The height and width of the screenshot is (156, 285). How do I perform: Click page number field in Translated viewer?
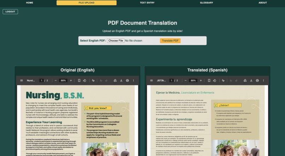[x=171, y=81]
